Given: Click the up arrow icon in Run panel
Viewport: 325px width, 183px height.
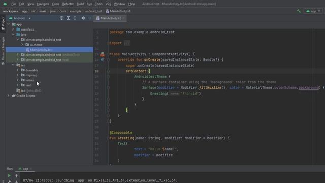Looking at the screenshot, I should 17,176.
